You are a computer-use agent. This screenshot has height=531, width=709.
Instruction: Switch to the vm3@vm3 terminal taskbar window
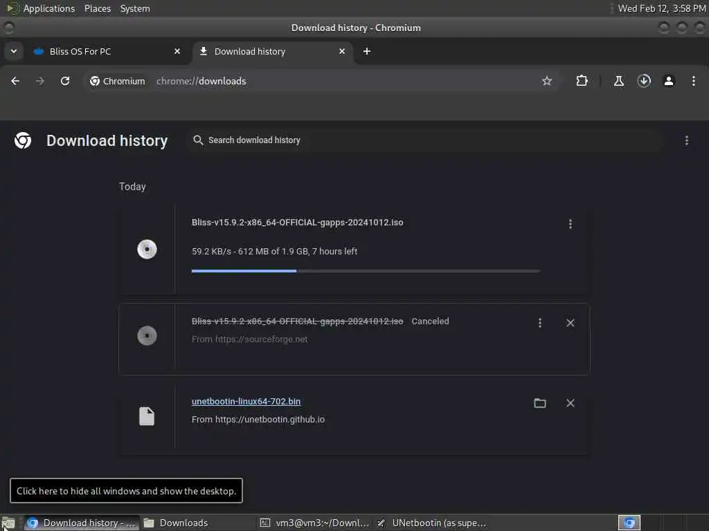click(314, 523)
